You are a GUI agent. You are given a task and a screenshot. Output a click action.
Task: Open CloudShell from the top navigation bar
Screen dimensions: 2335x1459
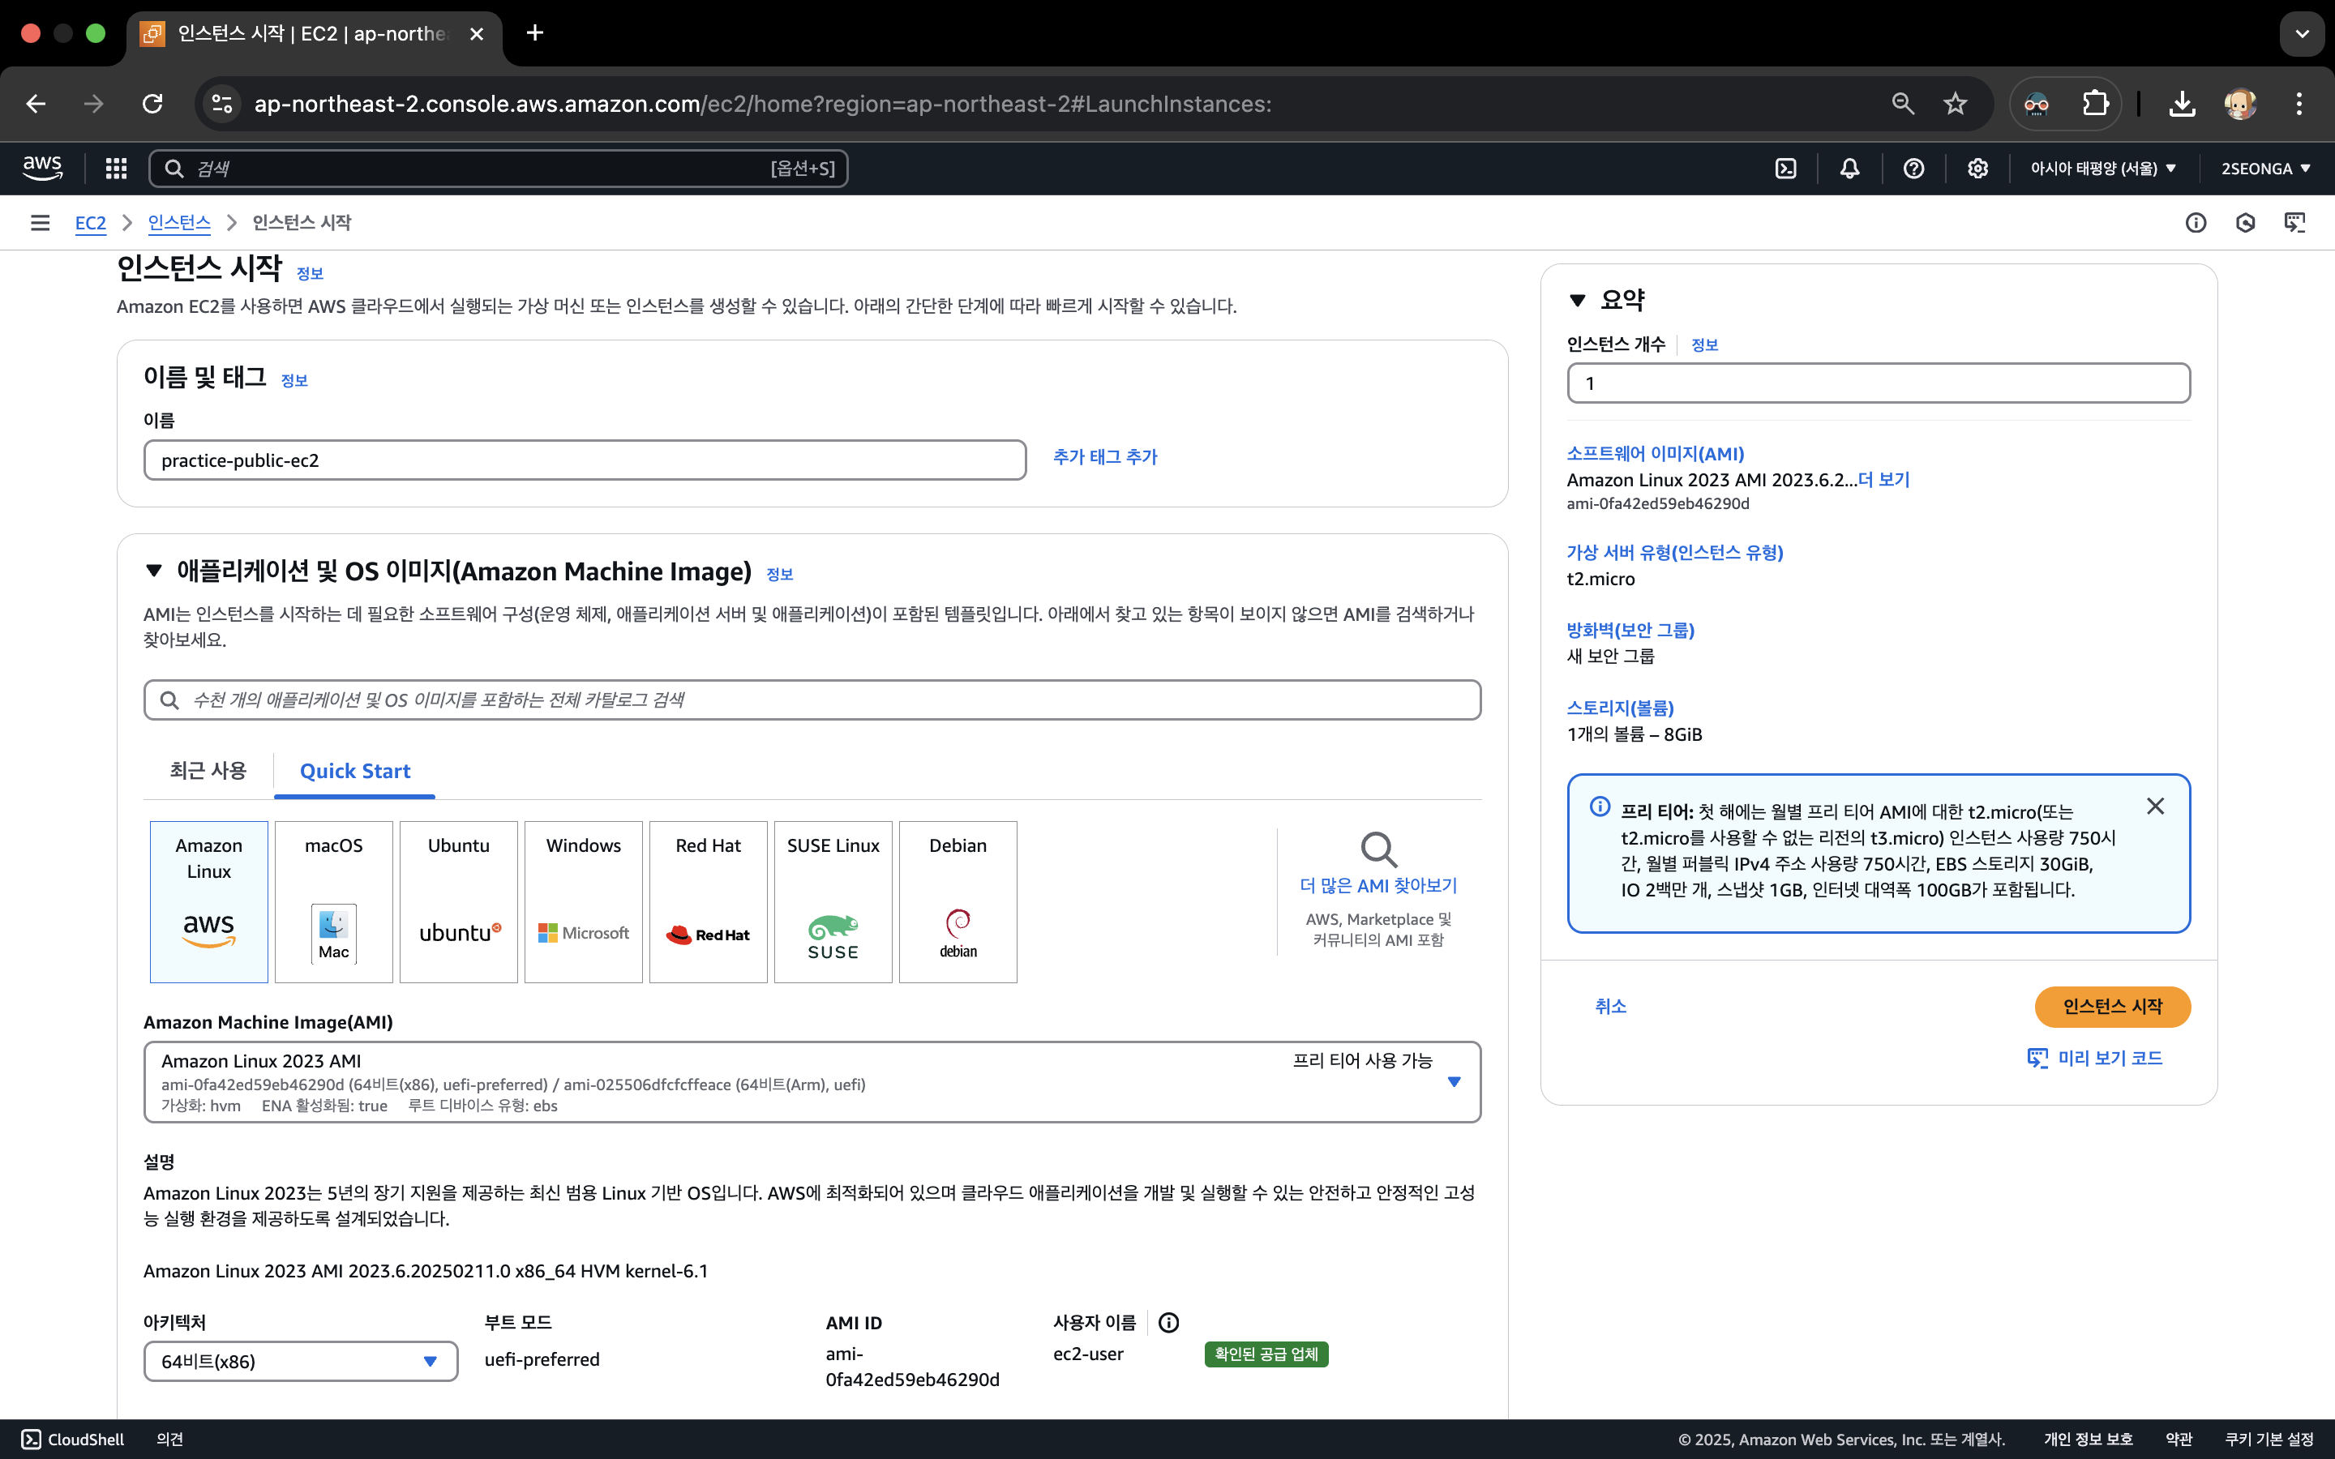(x=1786, y=169)
